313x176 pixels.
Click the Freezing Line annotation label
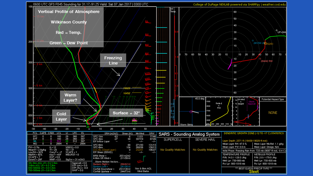coord(113,60)
